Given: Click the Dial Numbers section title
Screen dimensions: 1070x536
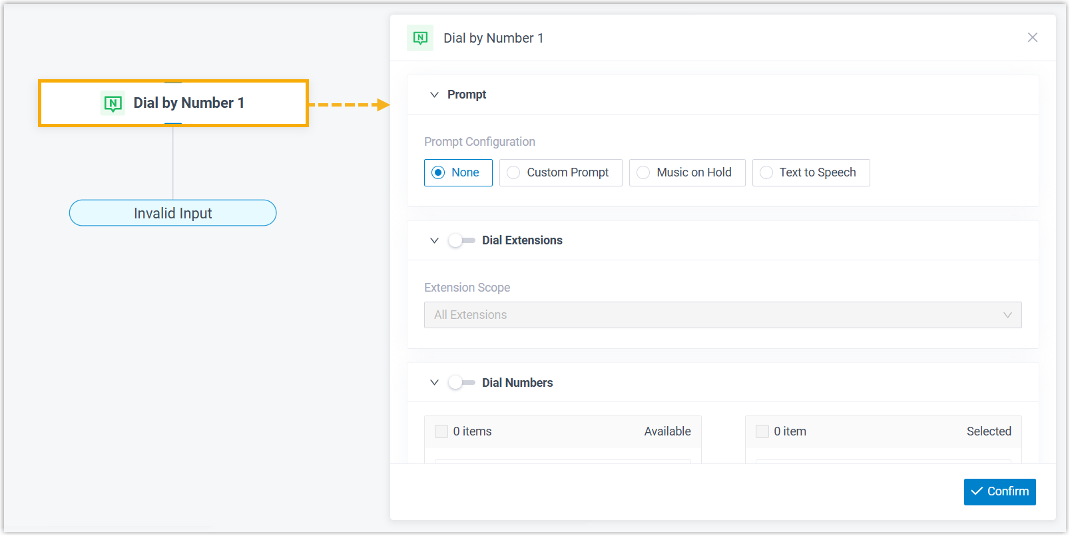Looking at the screenshot, I should click(517, 383).
